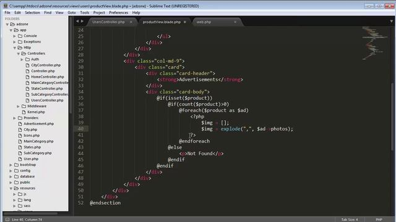Image resolution: width=396 pixels, height=222 pixels.
Task: Open the Tools menu
Action: click(x=85, y=12)
